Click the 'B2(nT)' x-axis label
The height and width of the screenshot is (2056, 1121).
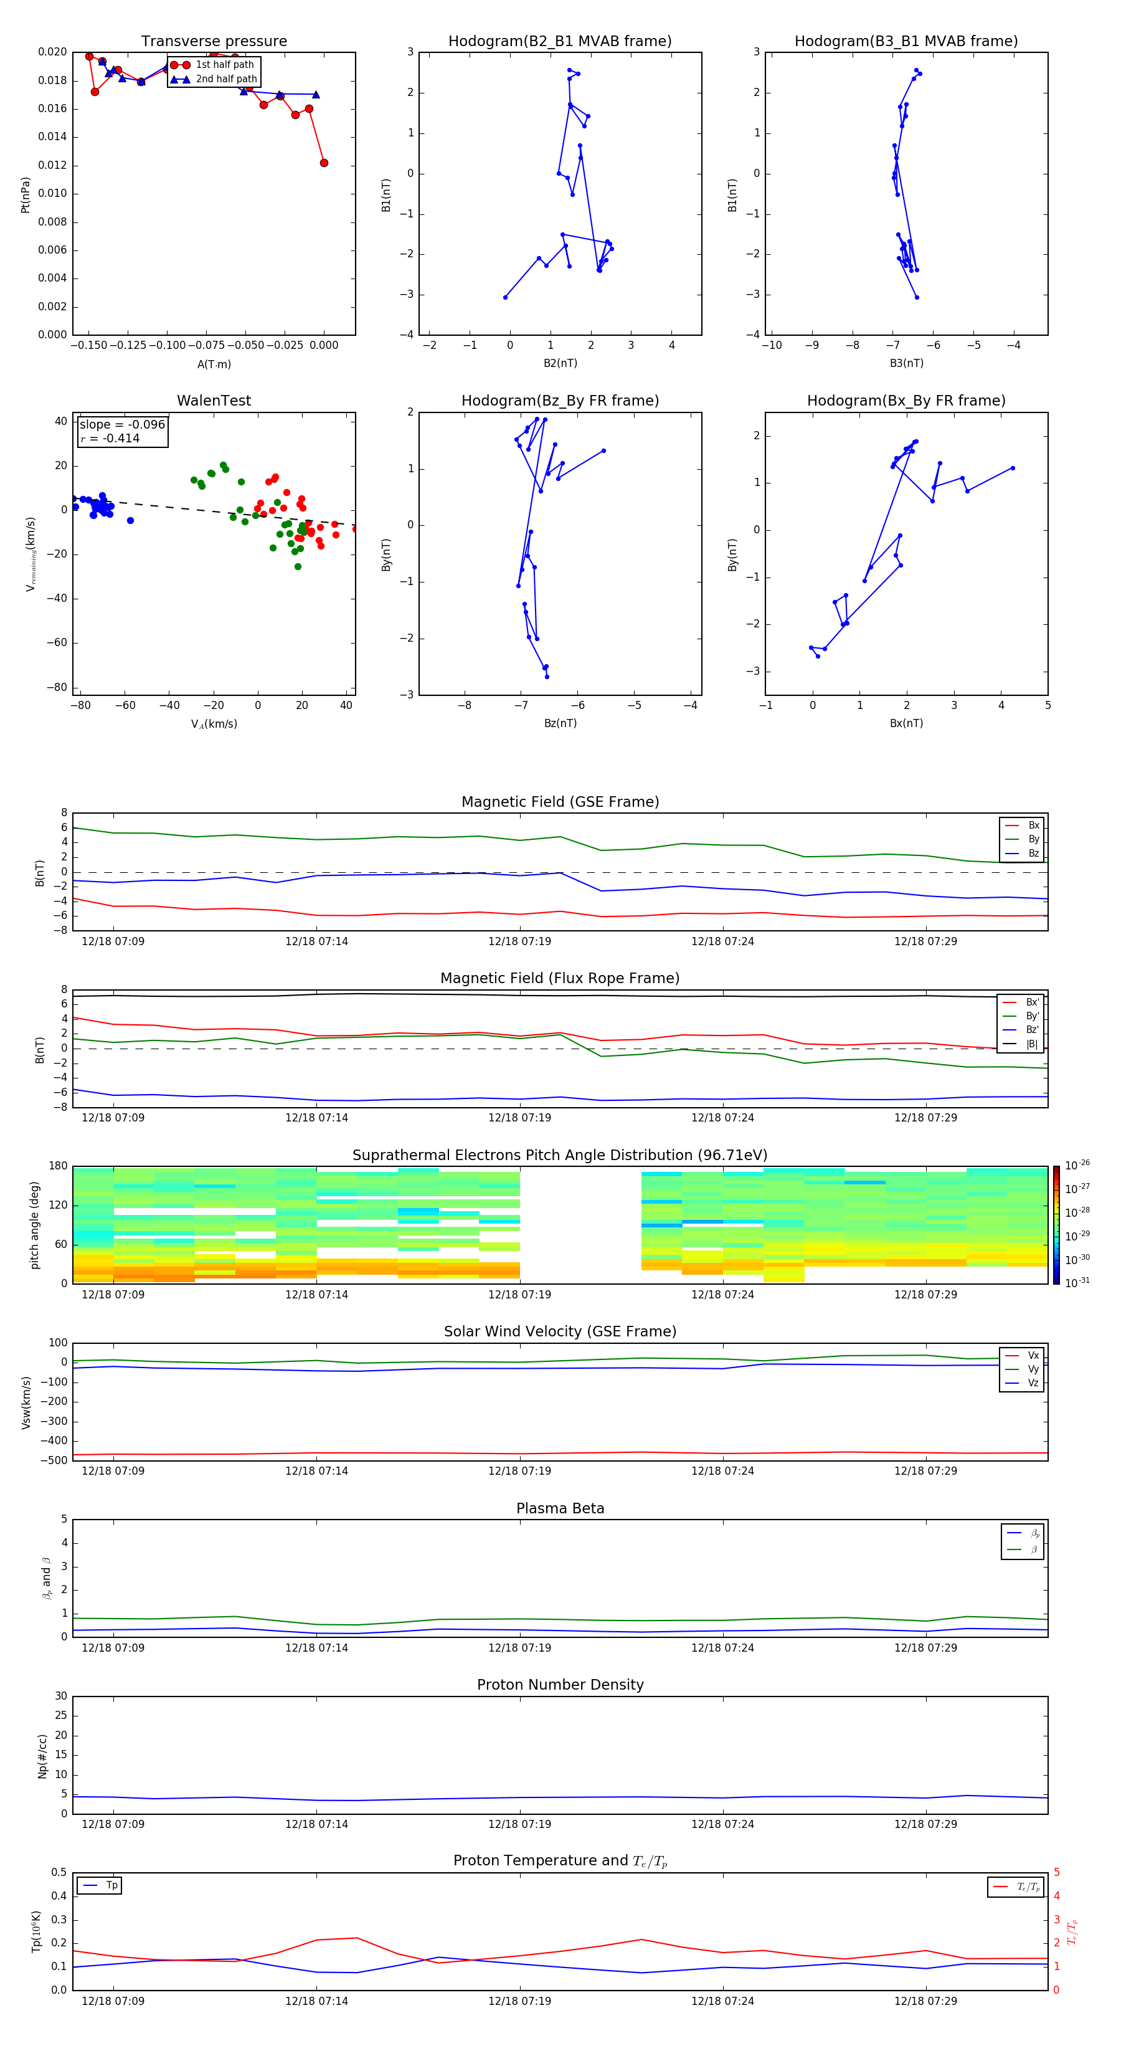tap(560, 363)
